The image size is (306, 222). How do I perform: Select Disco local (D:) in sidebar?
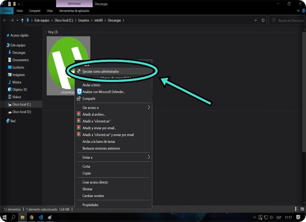[x=21, y=112]
